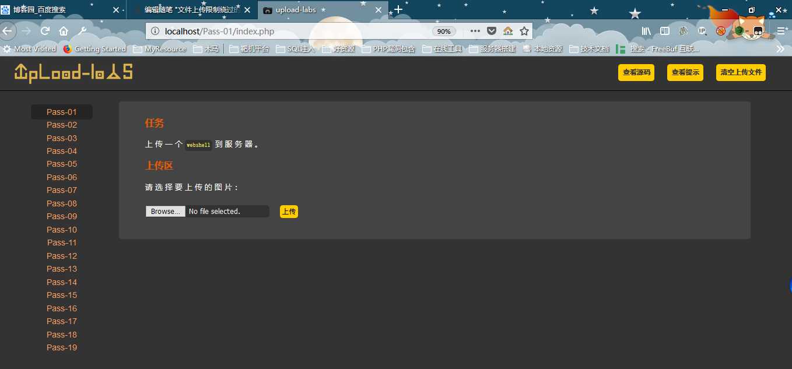Image resolution: width=792 pixels, height=369 pixels.
Task: Click the 查看源码 button
Action: [636, 73]
